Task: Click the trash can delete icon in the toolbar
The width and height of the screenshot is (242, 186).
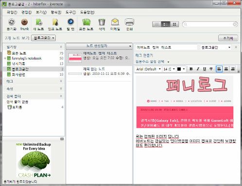Action: tap(102, 22)
